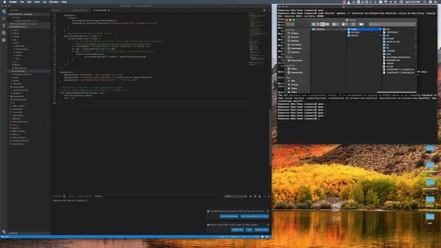Image resolution: width=441 pixels, height=248 pixels.
Task: Click the Release Notes button
Action: click(261, 229)
